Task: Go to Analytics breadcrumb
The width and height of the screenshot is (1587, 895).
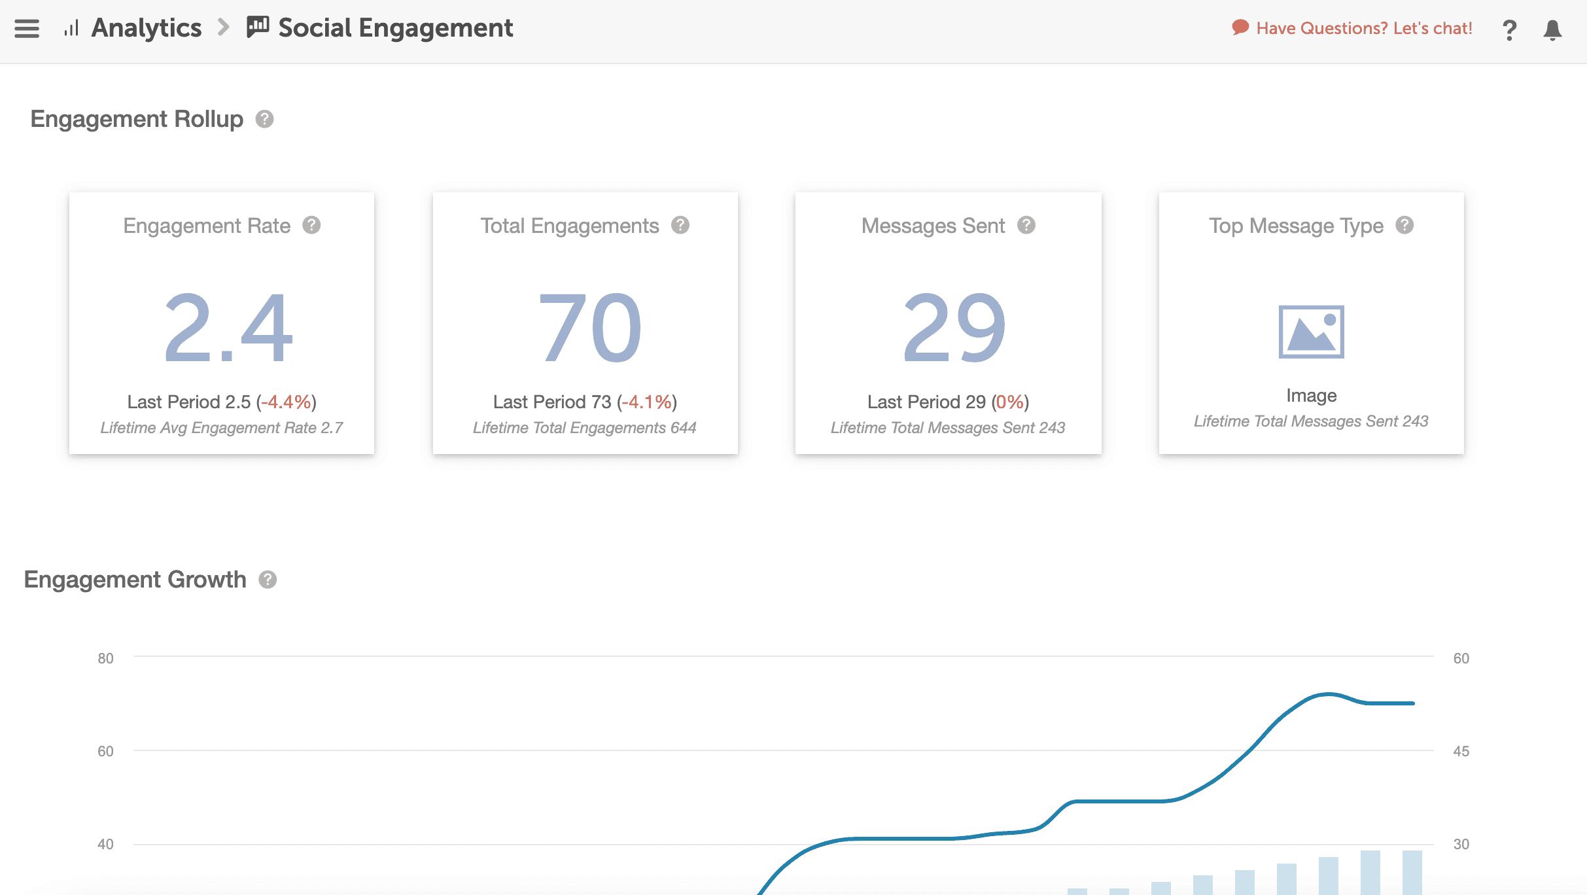Action: (x=147, y=28)
